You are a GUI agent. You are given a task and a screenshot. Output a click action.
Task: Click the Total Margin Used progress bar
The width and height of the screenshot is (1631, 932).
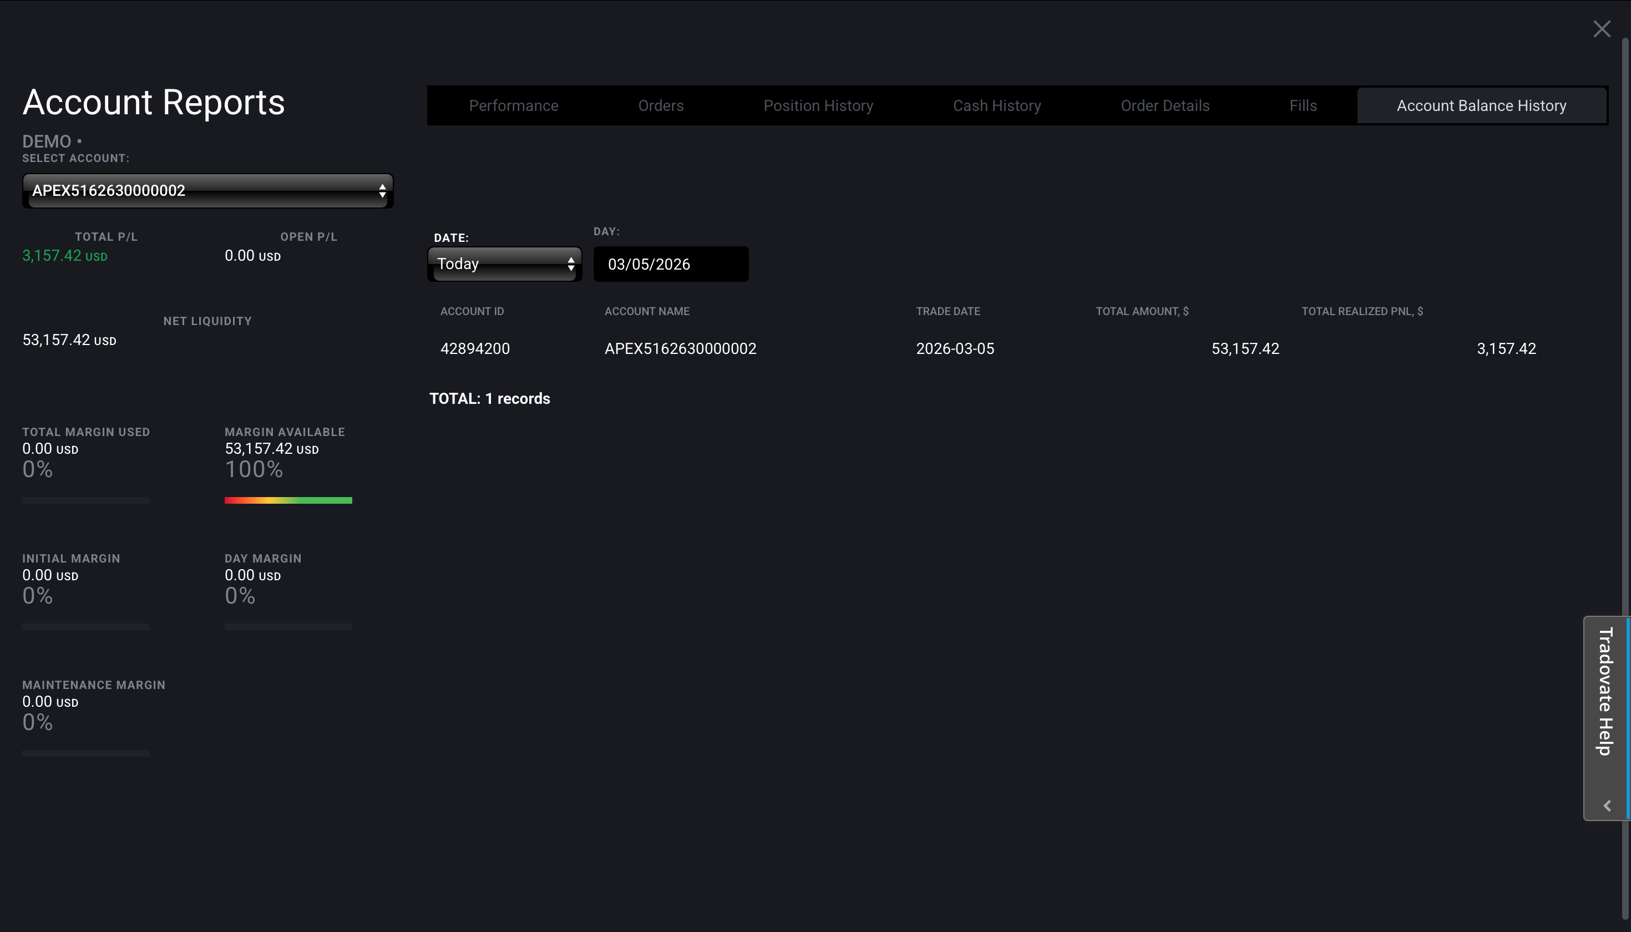(86, 500)
